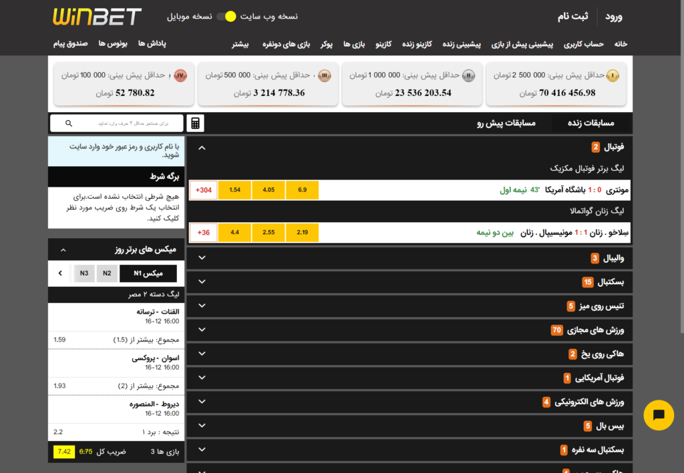The width and height of the screenshot is (684, 473).
Task: Collapse the میکس های برتر روز panel
Action: point(63,250)
